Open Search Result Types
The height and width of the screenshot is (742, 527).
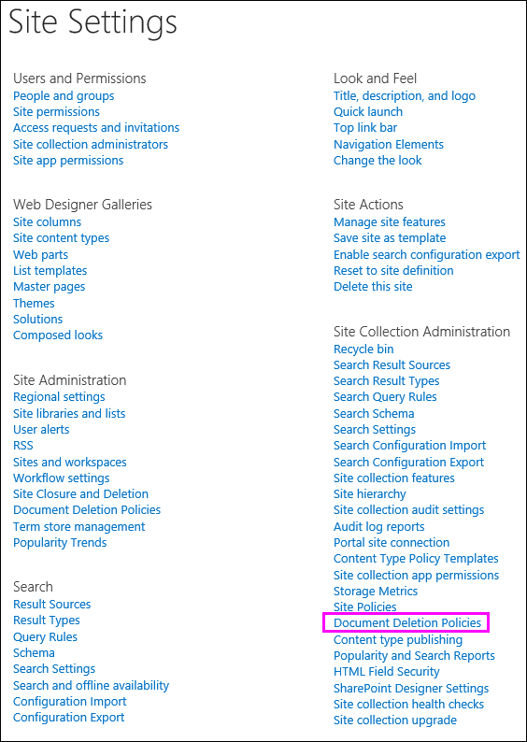click(x=386, y=381)
